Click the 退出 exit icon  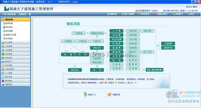pyautogui.click(x=189, y=14)
